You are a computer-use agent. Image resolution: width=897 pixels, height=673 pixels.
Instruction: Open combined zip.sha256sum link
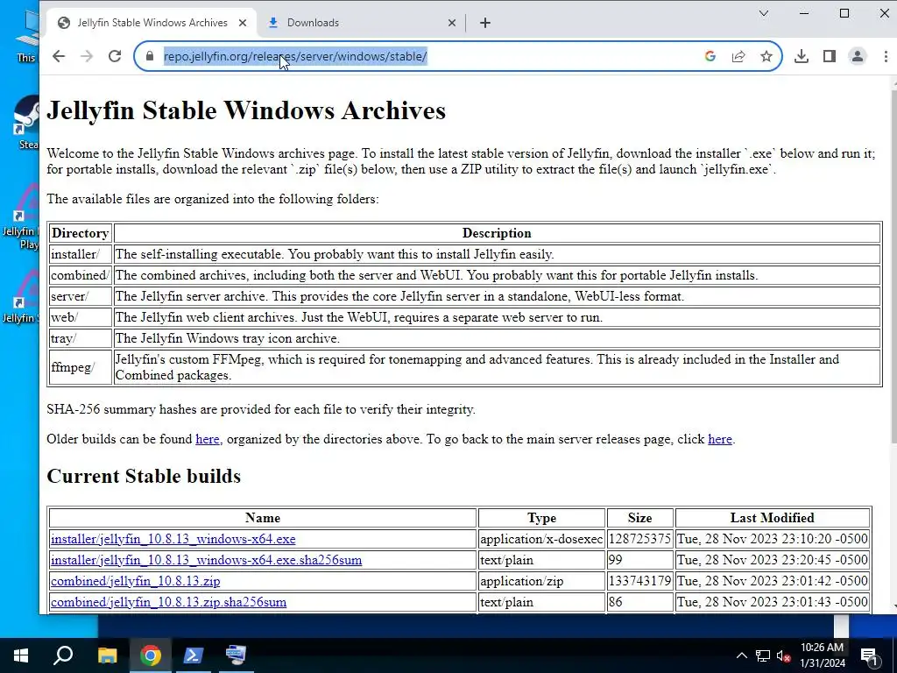[168, 603]
